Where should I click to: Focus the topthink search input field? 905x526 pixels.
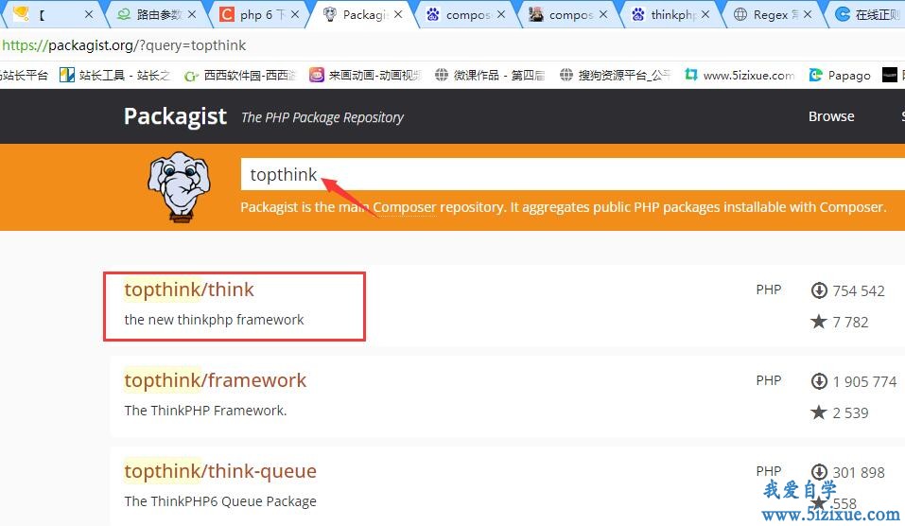[x=572, y=174]
